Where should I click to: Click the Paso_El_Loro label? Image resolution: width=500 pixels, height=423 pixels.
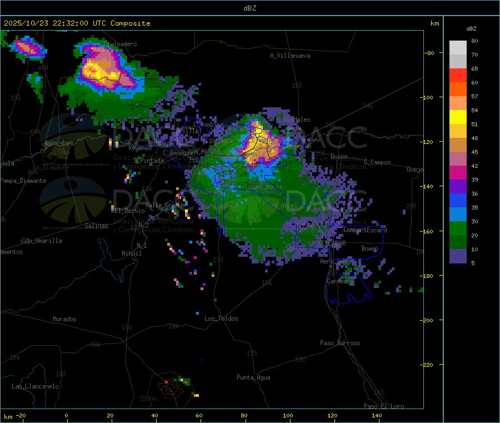coord(384,406)
